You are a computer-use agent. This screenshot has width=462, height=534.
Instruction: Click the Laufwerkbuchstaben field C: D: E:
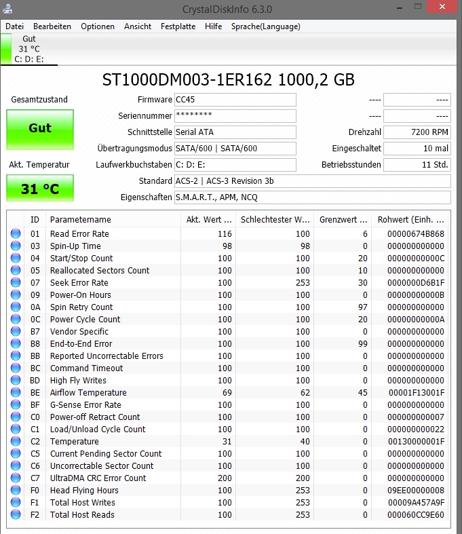[235, 165]
